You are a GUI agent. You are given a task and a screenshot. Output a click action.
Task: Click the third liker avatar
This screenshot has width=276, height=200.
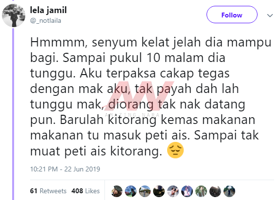(145, 191)
